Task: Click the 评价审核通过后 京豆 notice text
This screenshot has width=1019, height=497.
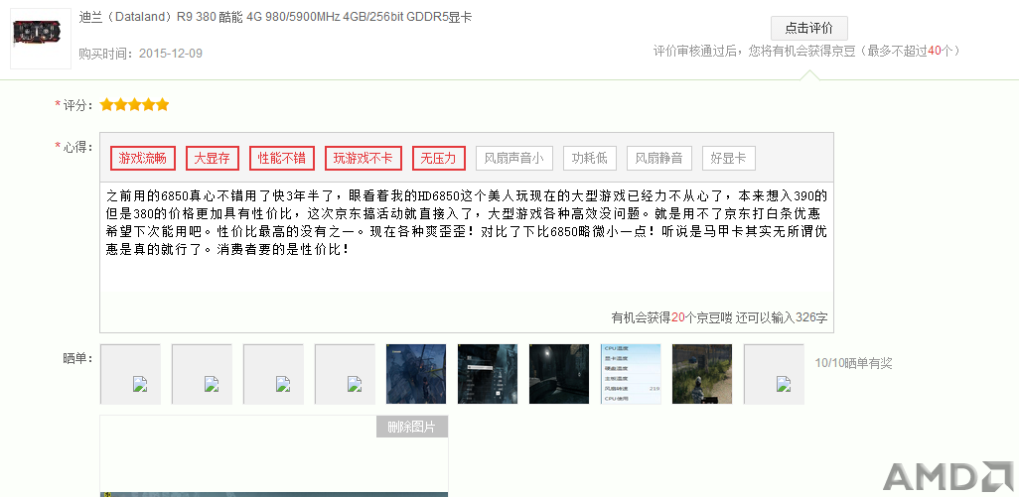Action: pos(806,51)
